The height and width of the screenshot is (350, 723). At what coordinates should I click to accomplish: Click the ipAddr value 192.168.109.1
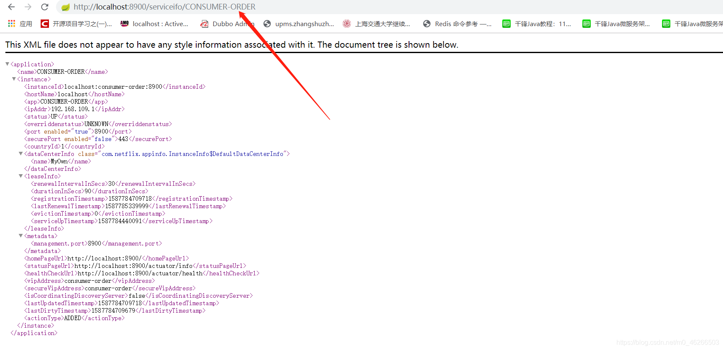[73, 109]
